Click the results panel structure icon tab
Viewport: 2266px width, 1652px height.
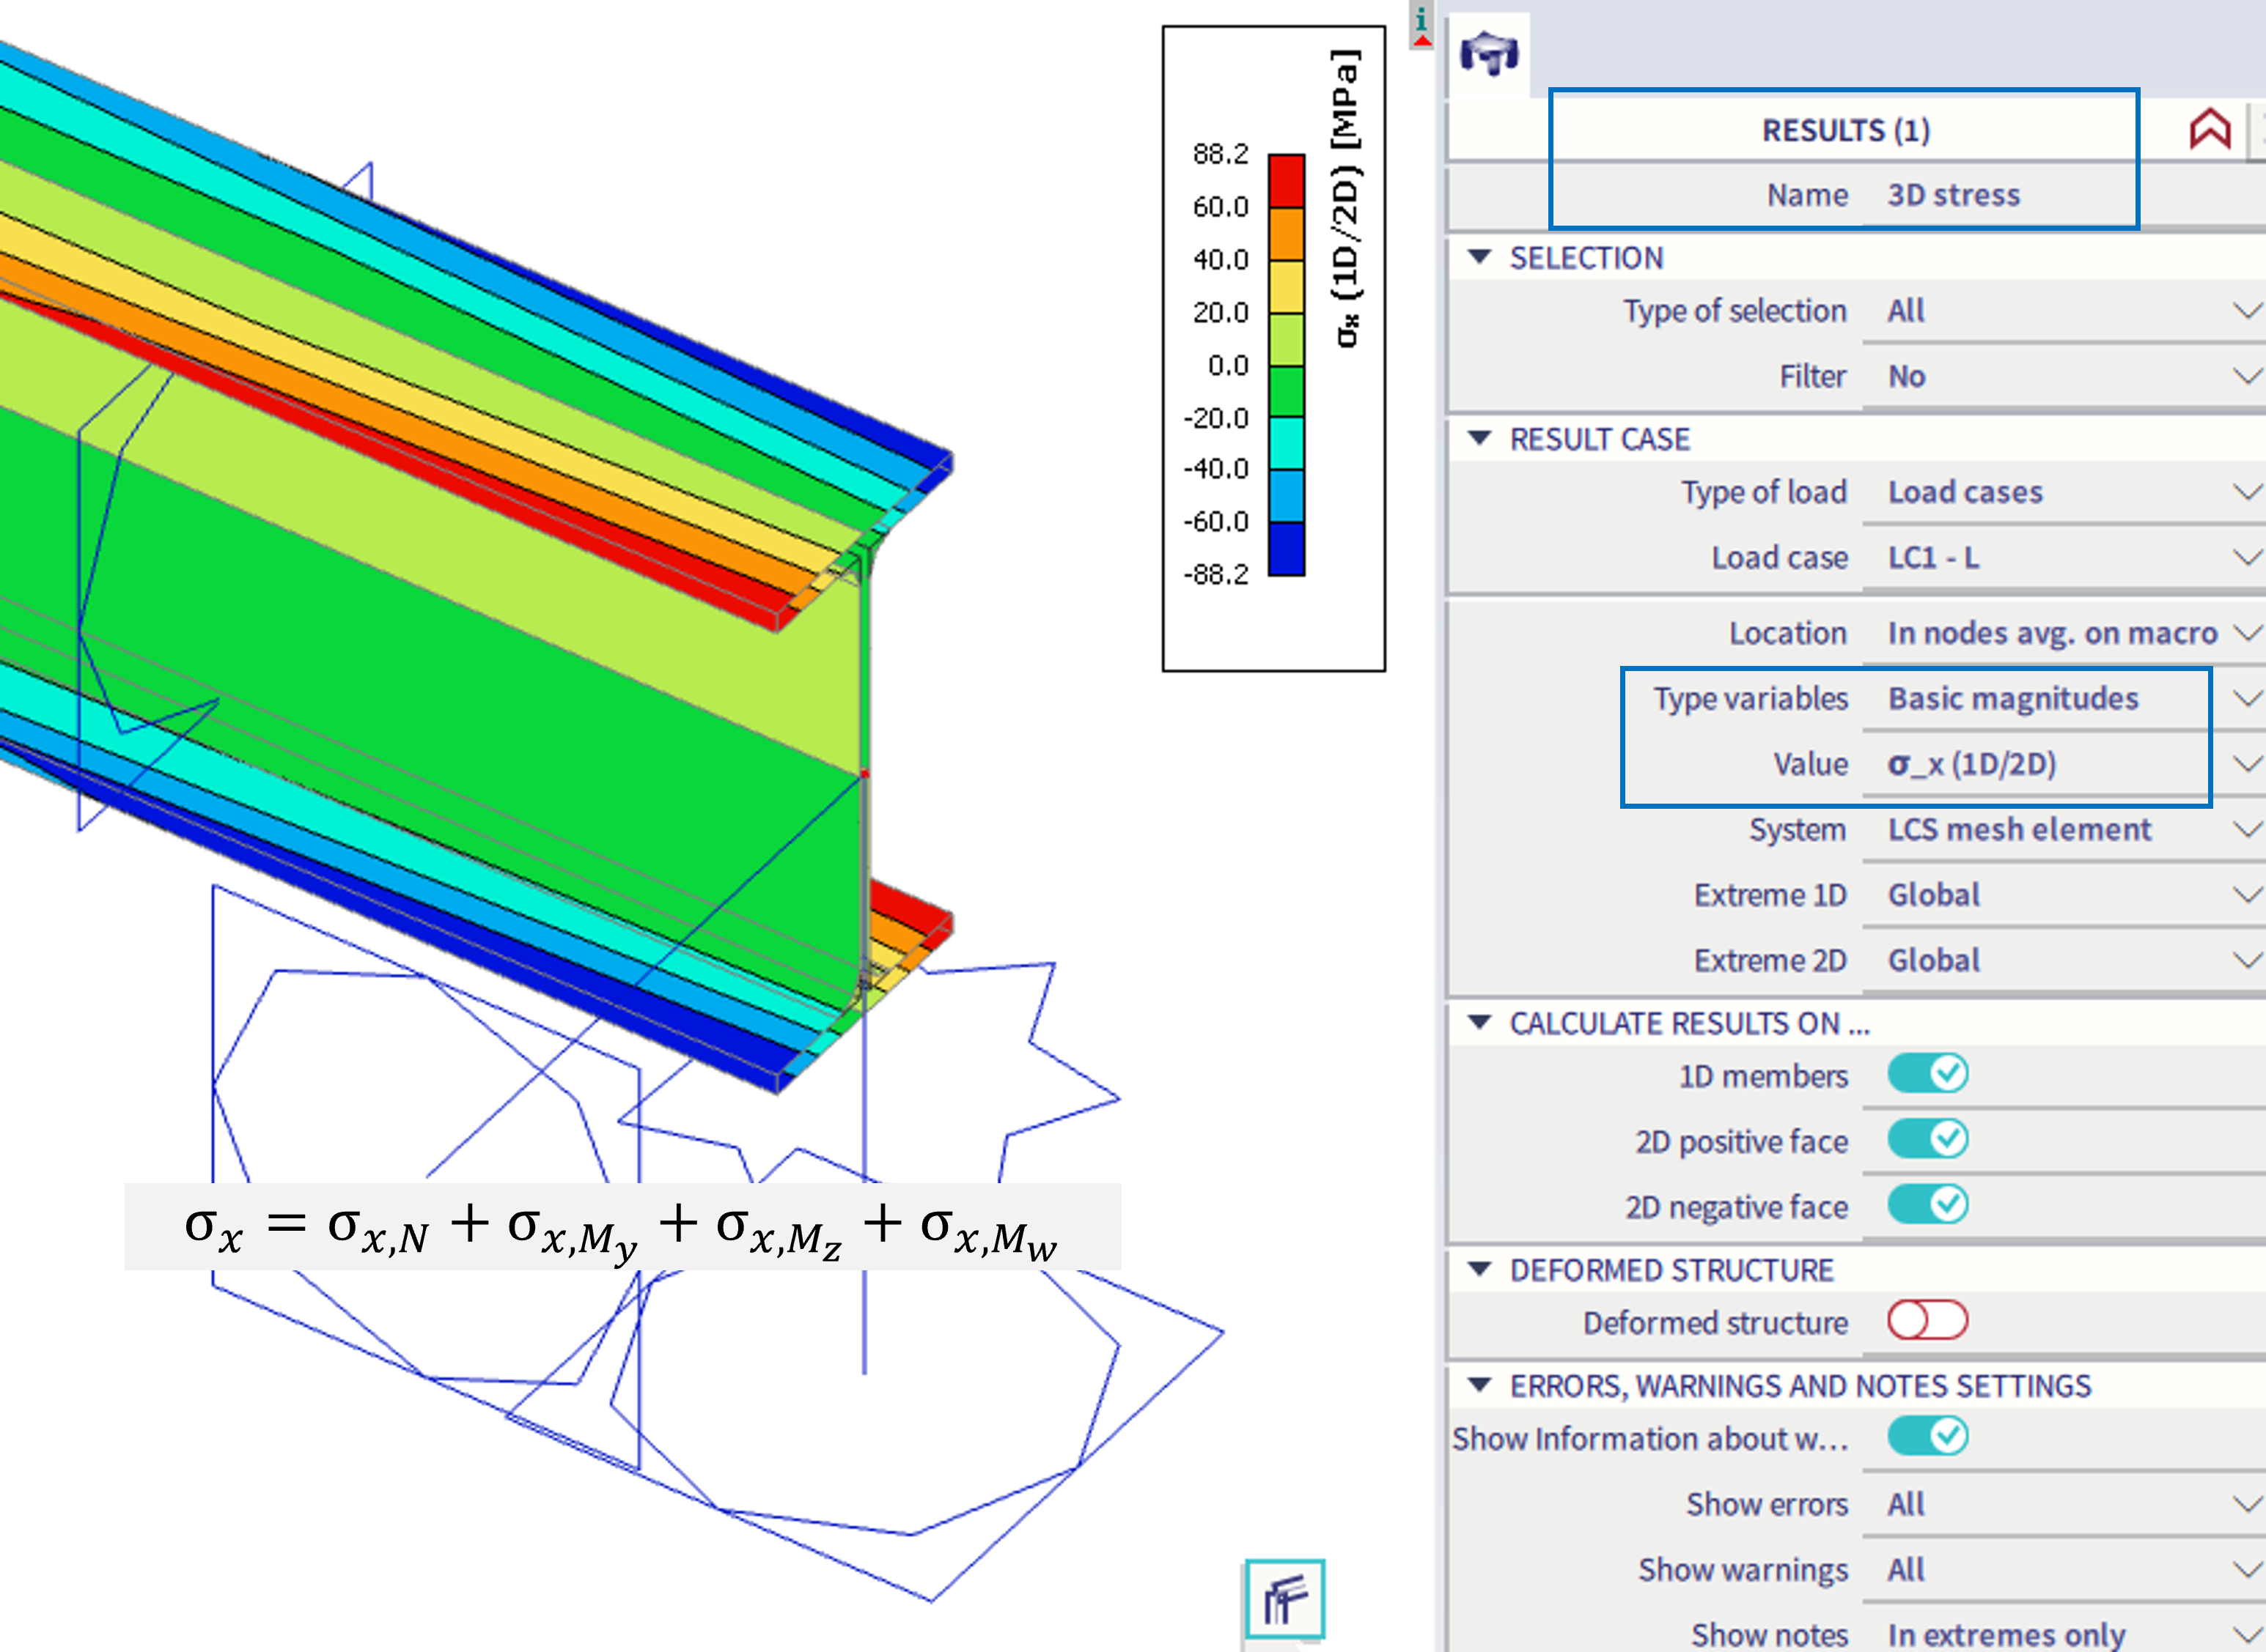pos(1489,54)
